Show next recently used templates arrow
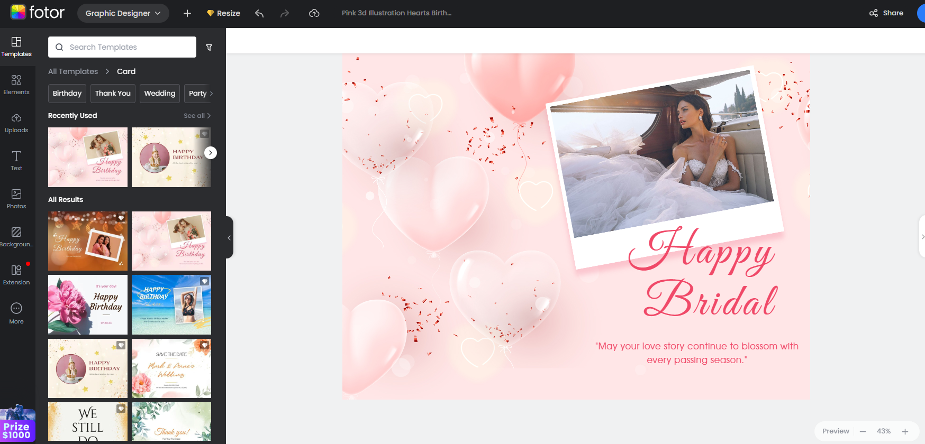925x444 pixels. click(211, 153)
